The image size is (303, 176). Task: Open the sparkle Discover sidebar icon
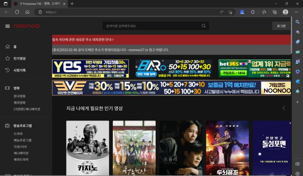tap(298, 32)
